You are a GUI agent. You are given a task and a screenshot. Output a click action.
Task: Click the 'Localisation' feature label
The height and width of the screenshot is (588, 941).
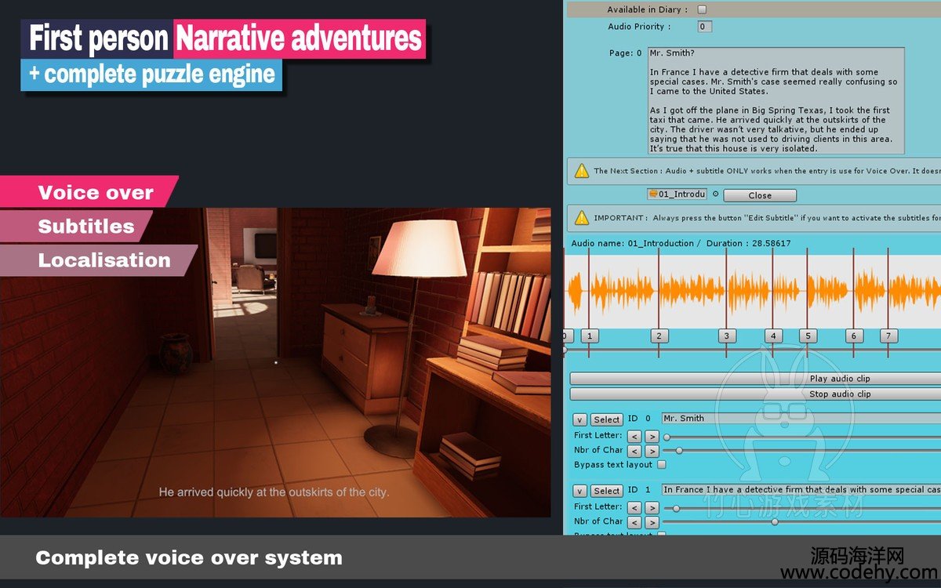[x=104, y=260]
